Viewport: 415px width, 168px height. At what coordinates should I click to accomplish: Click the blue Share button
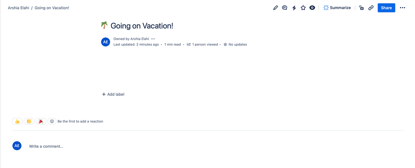[x=386, y=8]
